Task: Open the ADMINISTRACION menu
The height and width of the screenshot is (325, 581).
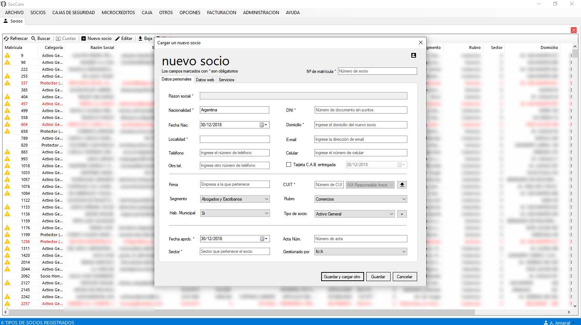Action: tap(261, 12)
